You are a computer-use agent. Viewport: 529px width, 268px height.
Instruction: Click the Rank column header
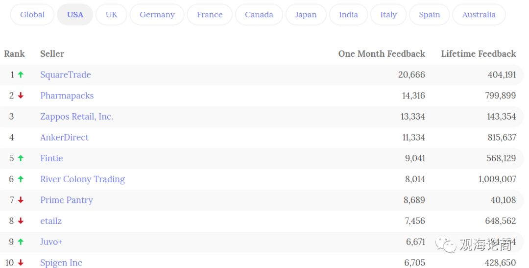14,54
